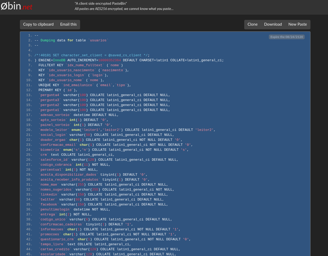
Task: Click the `crm` text COLLATE line
Action: 76,155
